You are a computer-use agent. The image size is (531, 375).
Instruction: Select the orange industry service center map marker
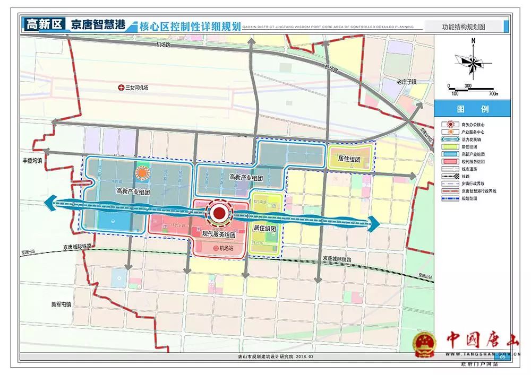(x=142, y=173)
